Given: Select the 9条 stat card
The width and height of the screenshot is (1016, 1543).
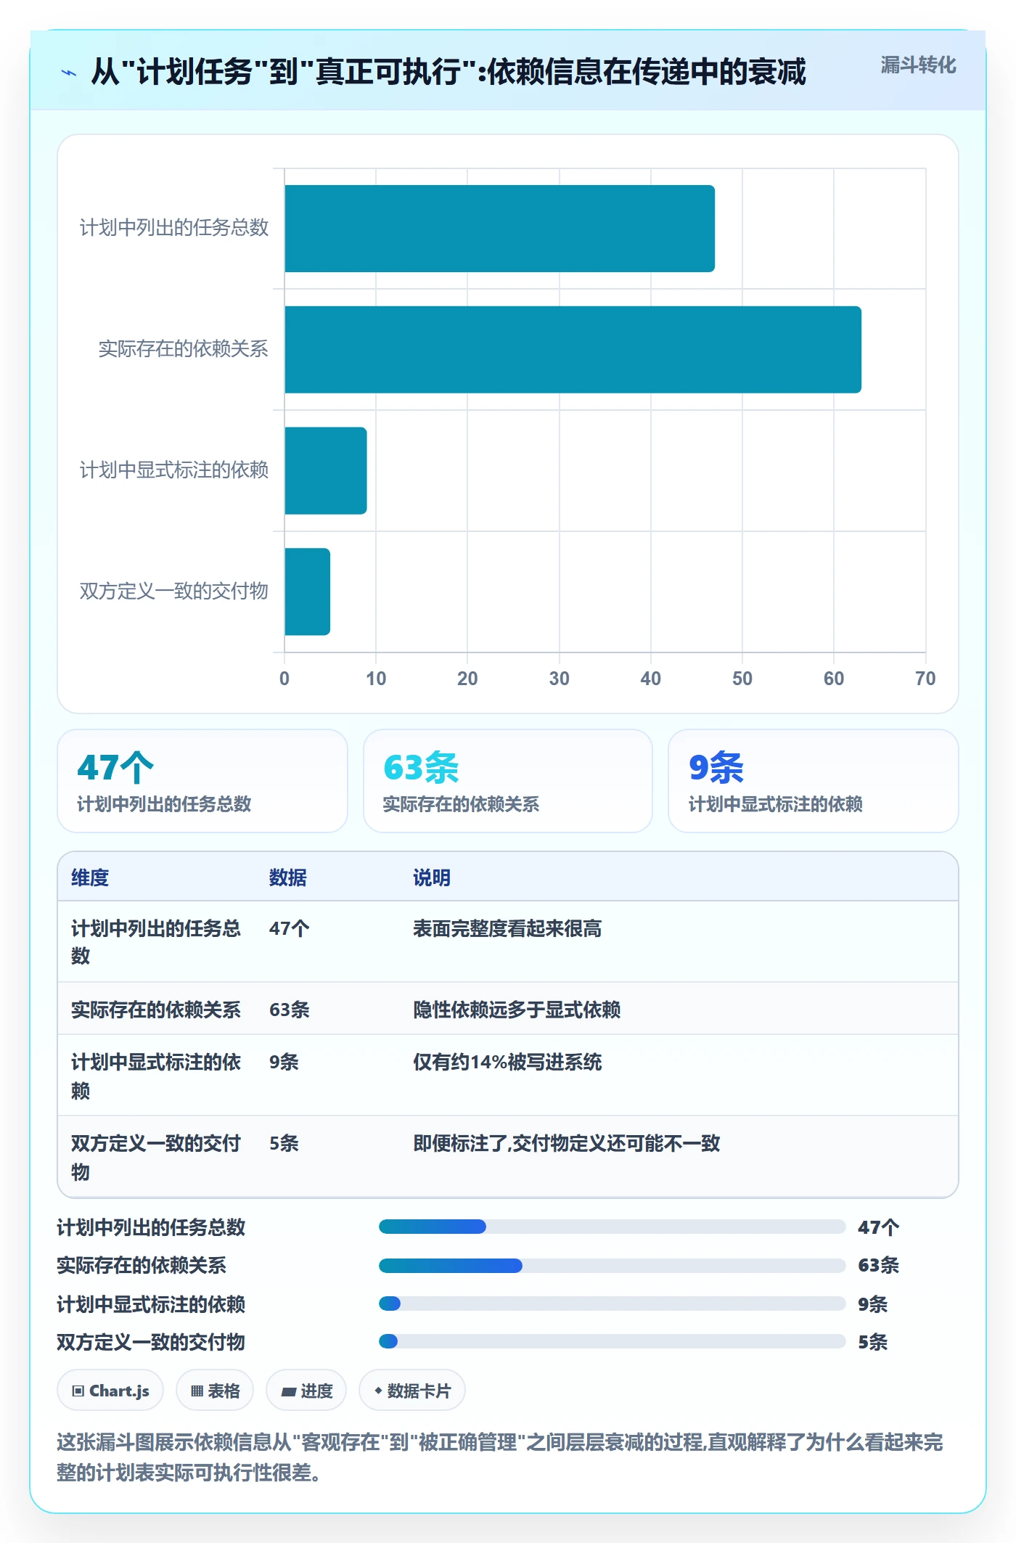Looking at the screenshot, I should coord(814,781).
